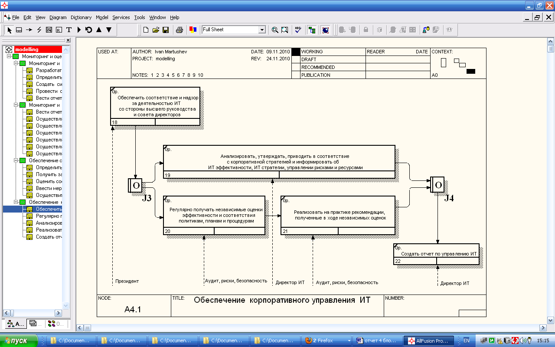Viewport: 555px width, 347px height.
Task: Click the globe ModelMart icon
Action: [326, 30]
